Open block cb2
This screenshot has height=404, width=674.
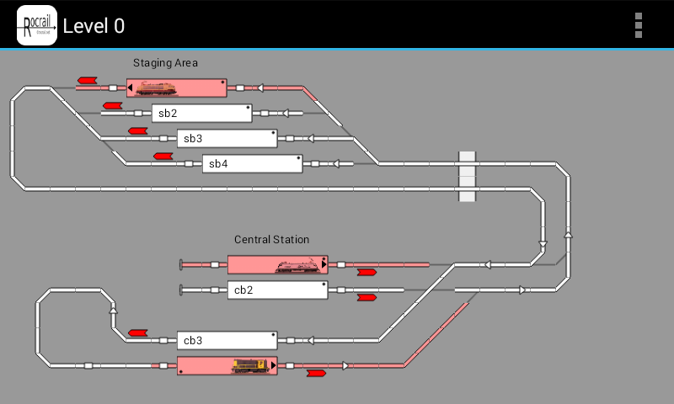click(x=277, y=290)
